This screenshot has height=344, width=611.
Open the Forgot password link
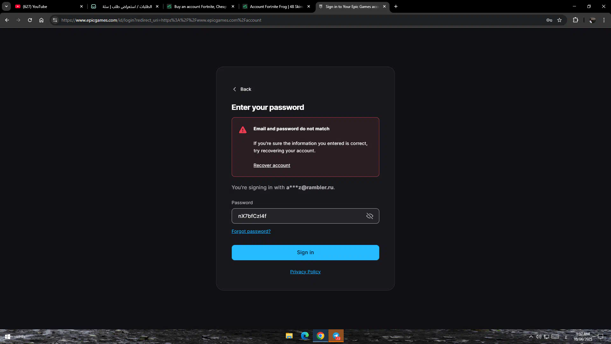tap(251, 231)
